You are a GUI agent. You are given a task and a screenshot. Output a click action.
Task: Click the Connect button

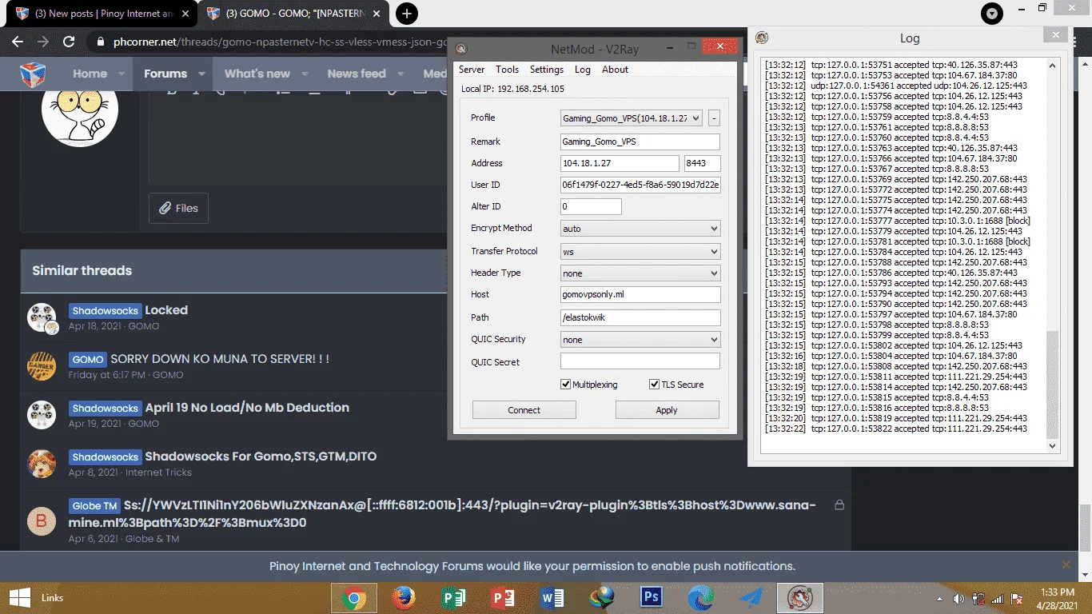pos(524,410)
